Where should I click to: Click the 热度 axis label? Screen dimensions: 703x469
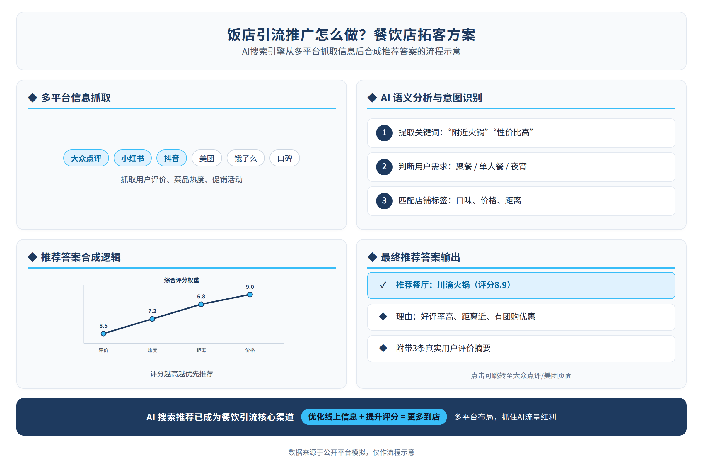tap(152, 350)
